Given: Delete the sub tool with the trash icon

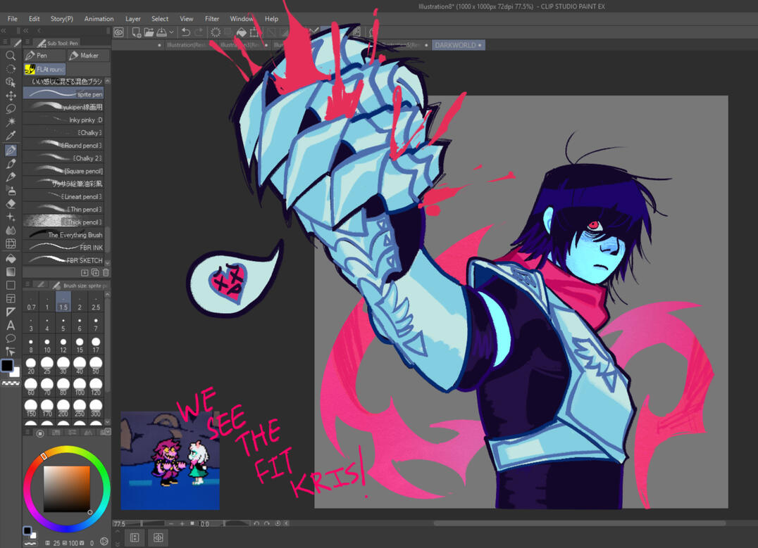Looking at the screenshot, I should (x=106, y=273).
